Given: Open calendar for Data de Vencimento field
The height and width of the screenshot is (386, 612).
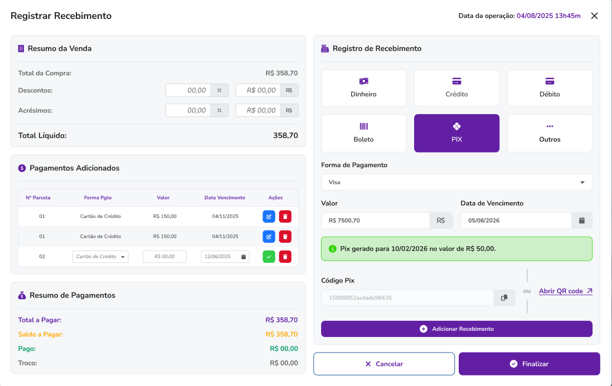Looking at the screenshot, I should (581, 221).
